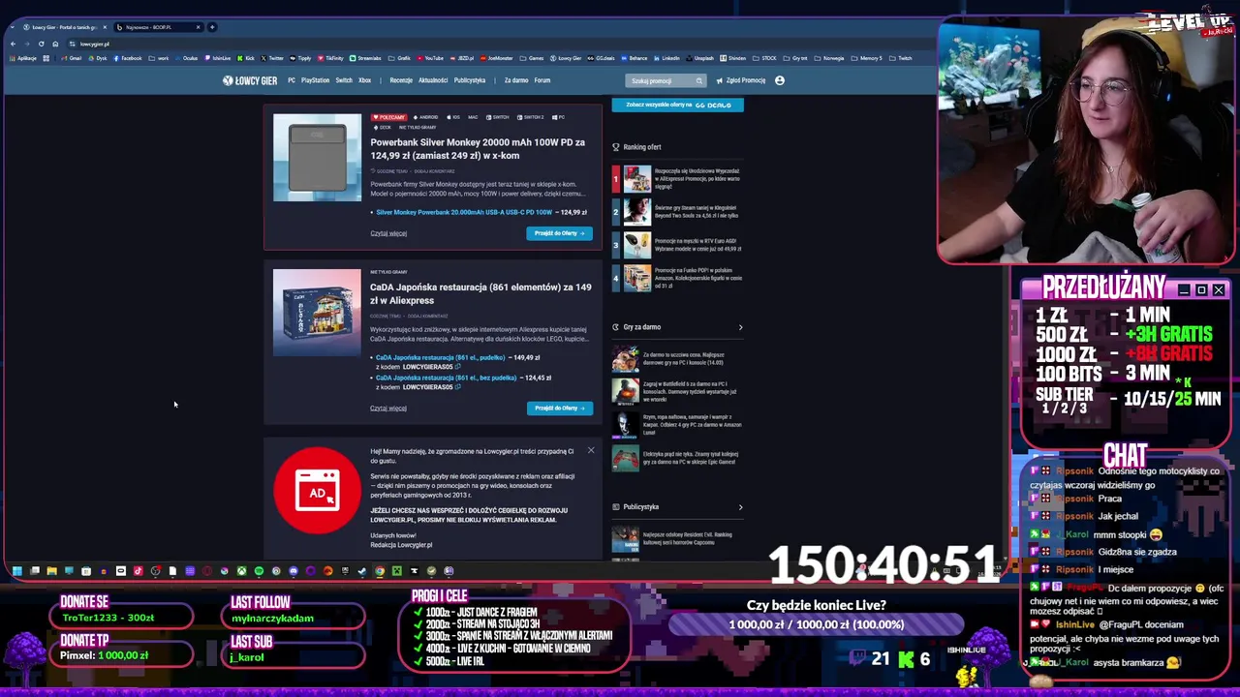Click Przejdź do Oferty for Powerbank

pyautogui.click(x=559, y=233)
